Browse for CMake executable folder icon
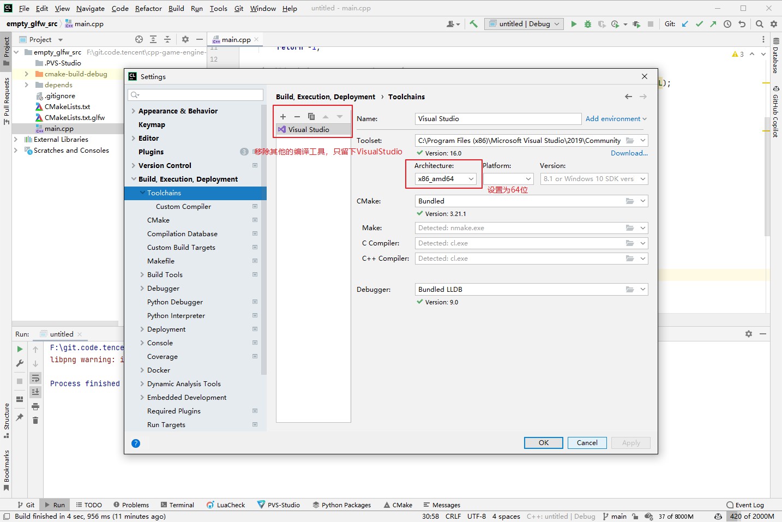The height and width of the screenshot is (522, 782). pyautogui.click(x=630, y=201)
